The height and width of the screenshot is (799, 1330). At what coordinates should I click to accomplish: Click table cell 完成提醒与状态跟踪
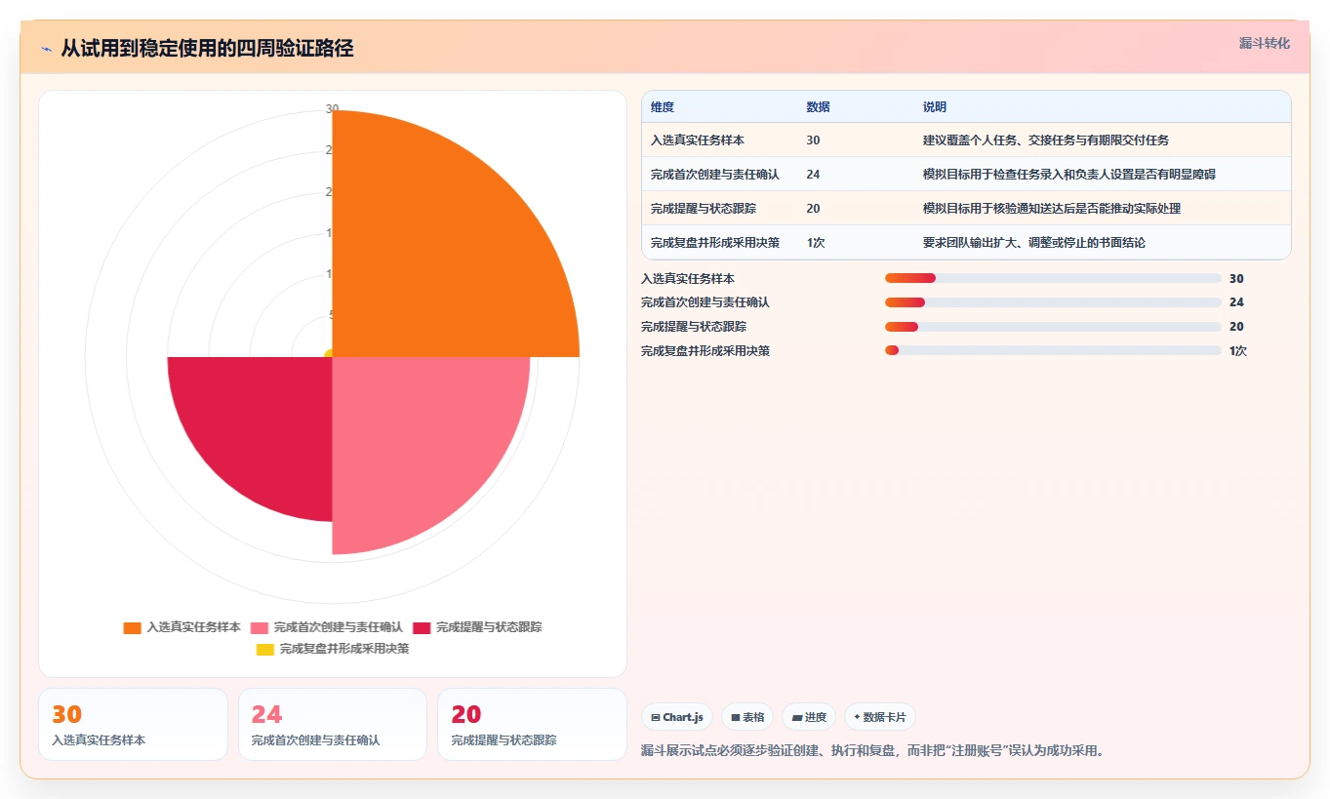point(704,209)
